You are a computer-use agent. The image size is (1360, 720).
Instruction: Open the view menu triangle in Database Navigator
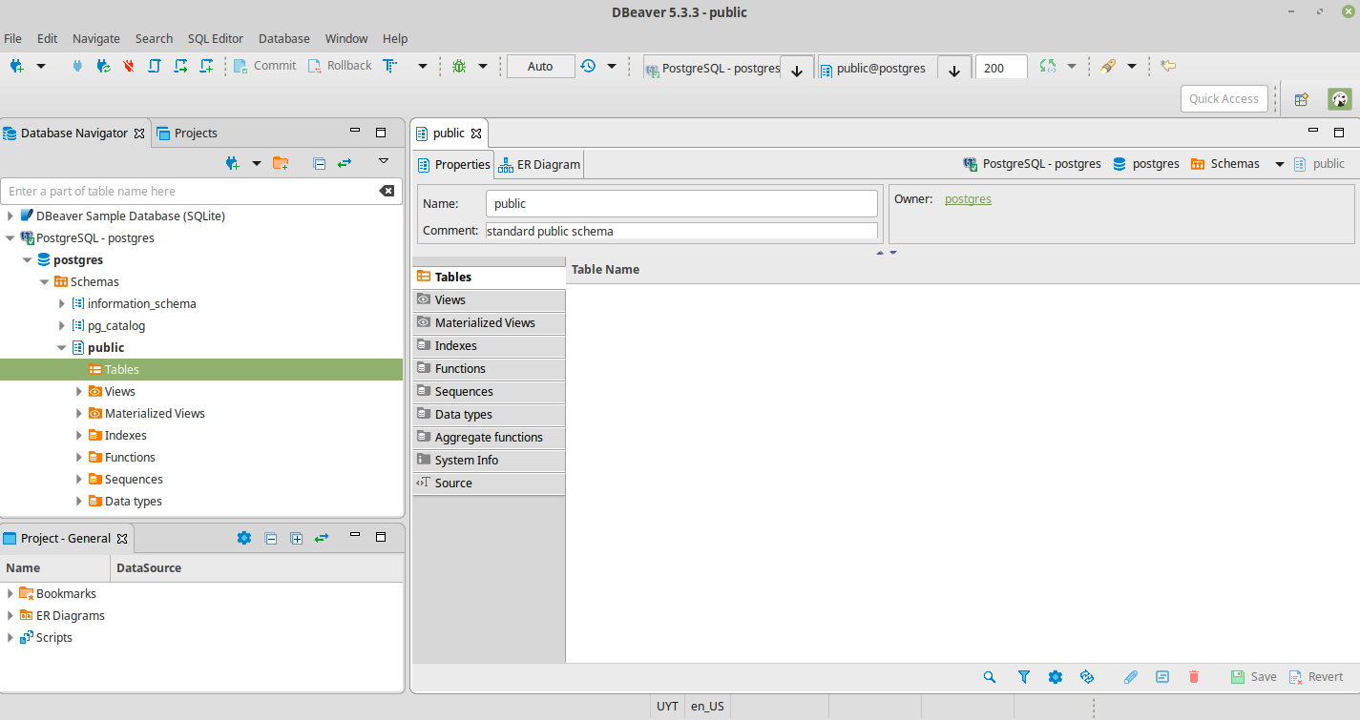pos(384,161)
